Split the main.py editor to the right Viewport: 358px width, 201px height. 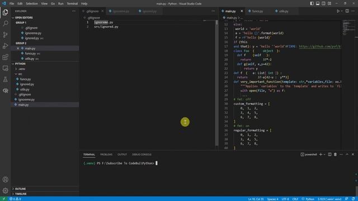click(347, 11)
